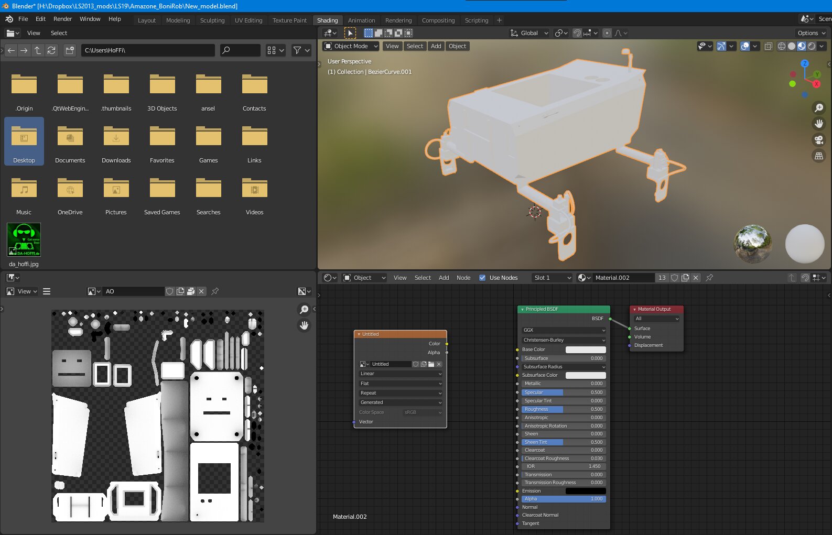This screenshot has width=832, height=535.
Task: Open the Slot 1 material slot dropdown
Action: 552,278
